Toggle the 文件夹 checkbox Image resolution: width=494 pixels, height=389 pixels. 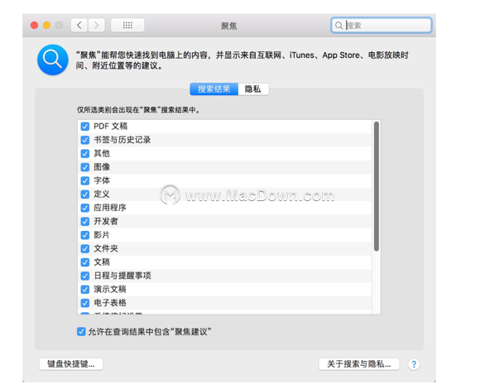click(85, 249)
